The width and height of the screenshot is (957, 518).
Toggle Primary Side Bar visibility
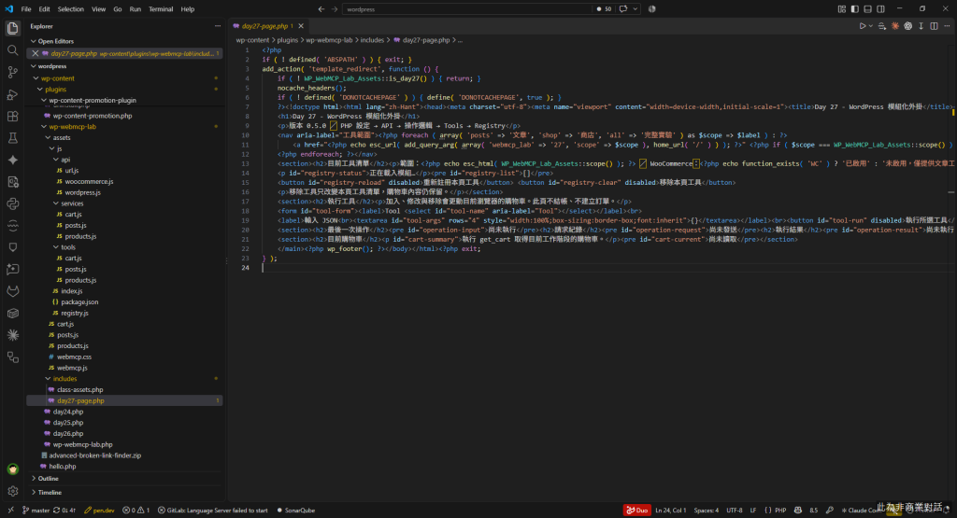(854, 9)
